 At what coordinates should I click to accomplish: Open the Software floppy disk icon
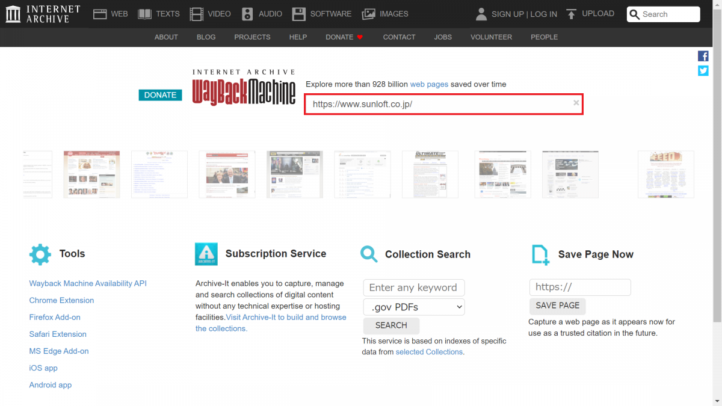[x=298, y=14]
